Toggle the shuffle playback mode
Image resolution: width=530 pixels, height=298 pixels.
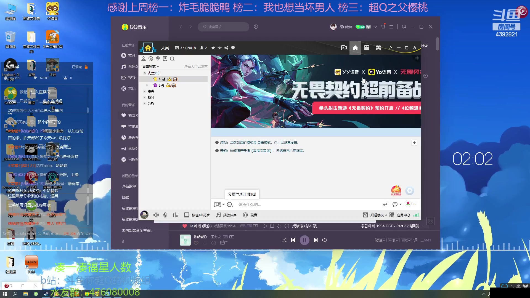point(284,240)
